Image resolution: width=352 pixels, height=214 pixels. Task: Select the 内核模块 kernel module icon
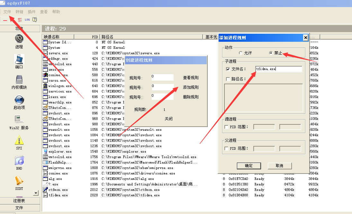click(19, 79)
